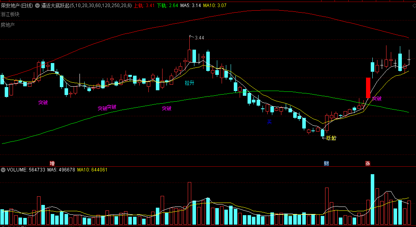Click the blue 买 signal label
The width and height of the screenshot is (416, 227).
coord(269,122)
